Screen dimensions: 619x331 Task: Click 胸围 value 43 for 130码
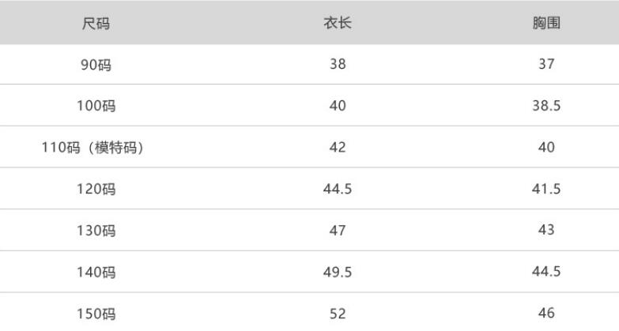(x=546, y=231)
